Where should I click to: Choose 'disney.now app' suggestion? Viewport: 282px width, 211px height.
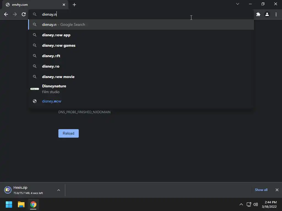point(141,35)
